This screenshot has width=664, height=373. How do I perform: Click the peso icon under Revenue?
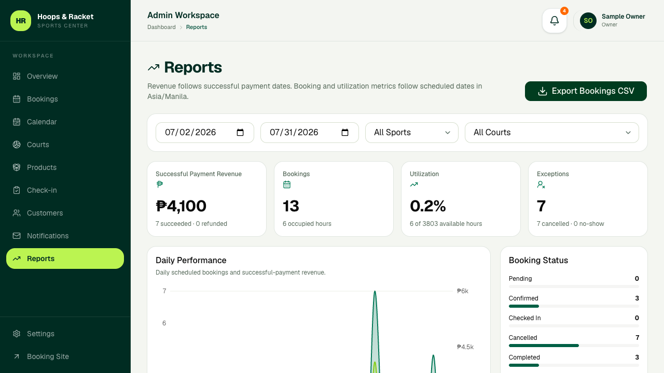click(x=159, y=184)
